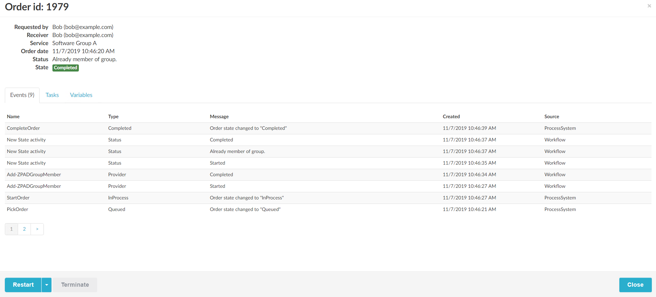Click the Restart button
The height and width of the screenshot is (297, 656).
click(23, 285)
